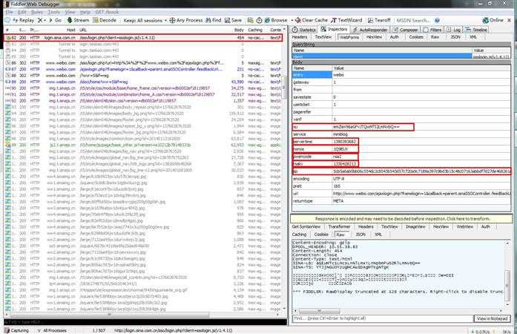Toggle the Decode toolbar button
Viewport: 517px width, 334px height.
(105, 20)
